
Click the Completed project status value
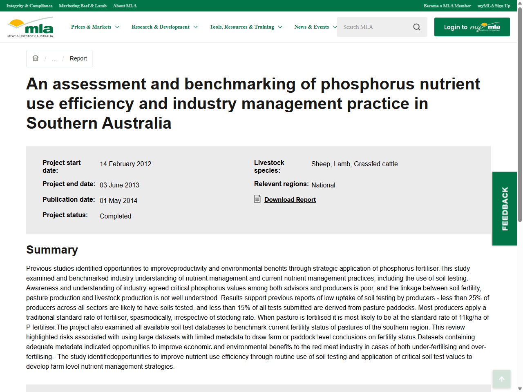(x=116, y=216)
